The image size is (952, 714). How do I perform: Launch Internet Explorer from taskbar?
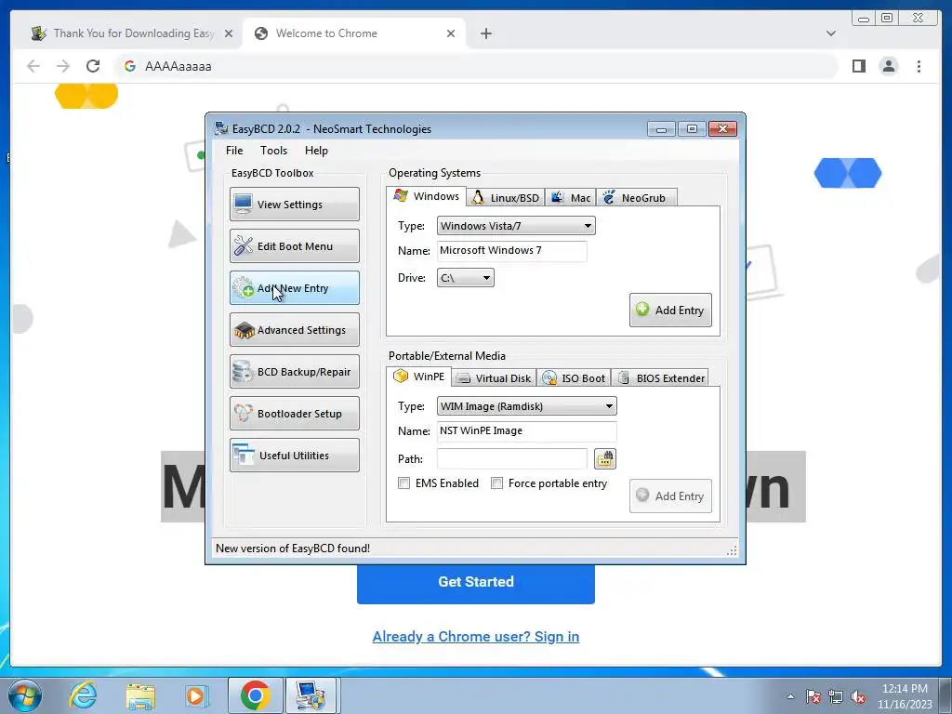[83, 695]
